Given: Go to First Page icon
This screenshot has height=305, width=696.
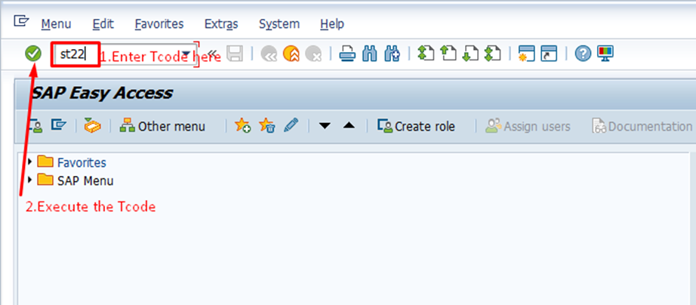Looking at the screenshot, I should tap(426, 54).
